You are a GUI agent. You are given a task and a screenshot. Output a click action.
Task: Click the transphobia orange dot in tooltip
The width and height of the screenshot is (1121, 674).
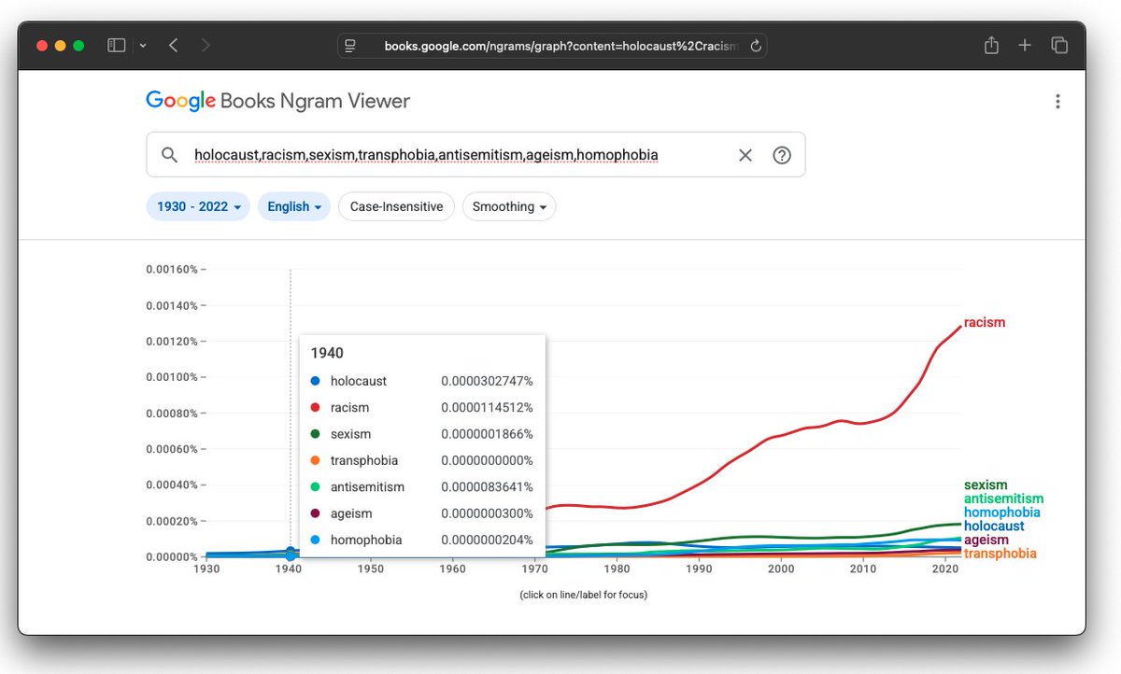315,460
